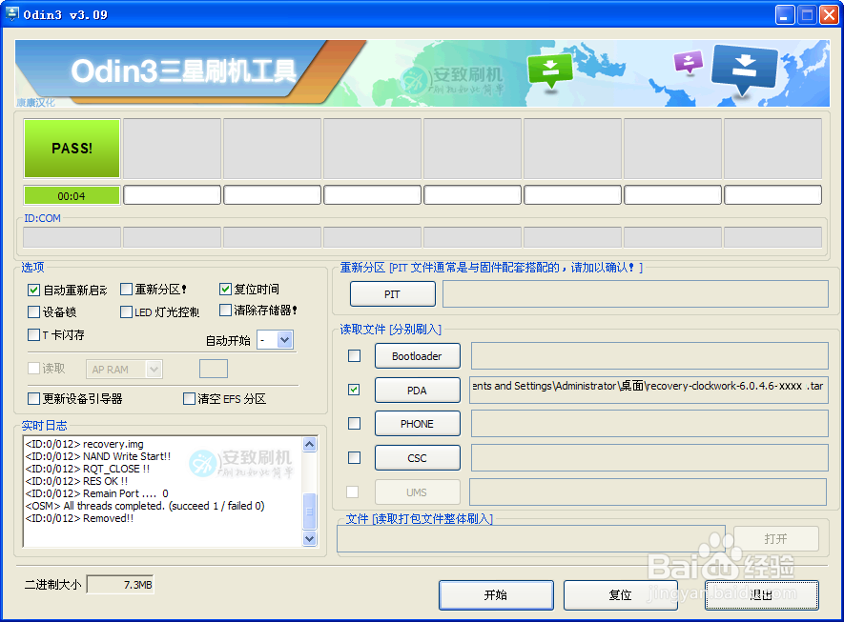Click the CSC file button
Screen dimensions: 844x622
click(x=417, y=458)
